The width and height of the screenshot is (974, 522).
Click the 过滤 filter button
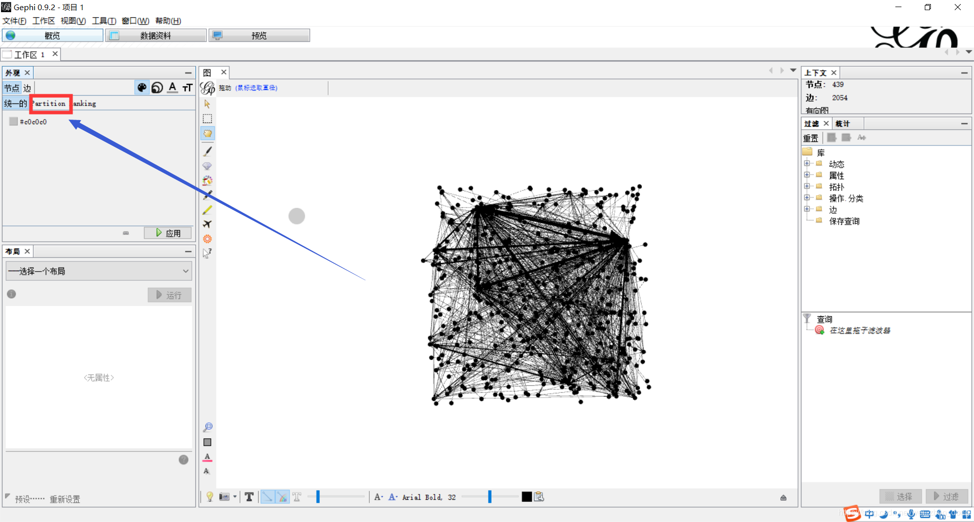click(x=947, y=497)
